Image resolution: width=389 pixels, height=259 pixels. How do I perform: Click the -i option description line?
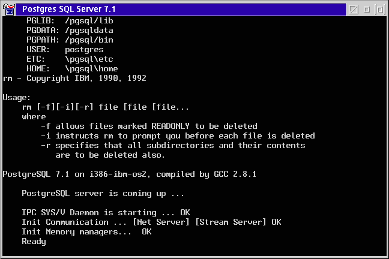(178, 136)
